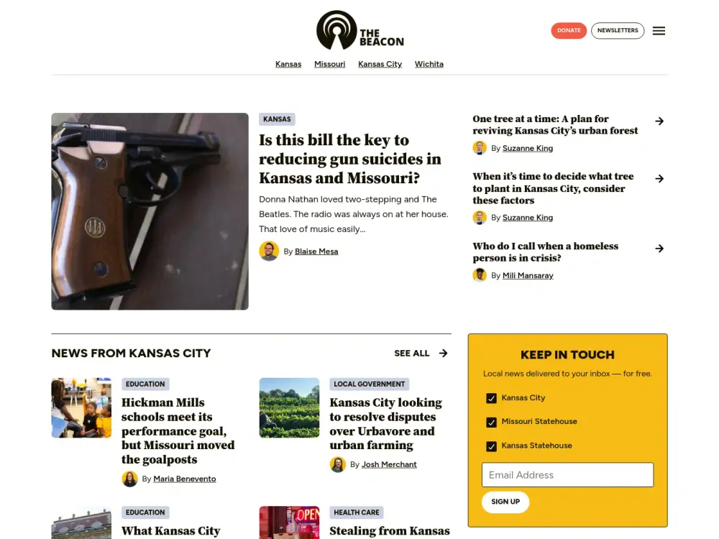
Task: Click the Email Address input field
Action: (x=567, y=475)
